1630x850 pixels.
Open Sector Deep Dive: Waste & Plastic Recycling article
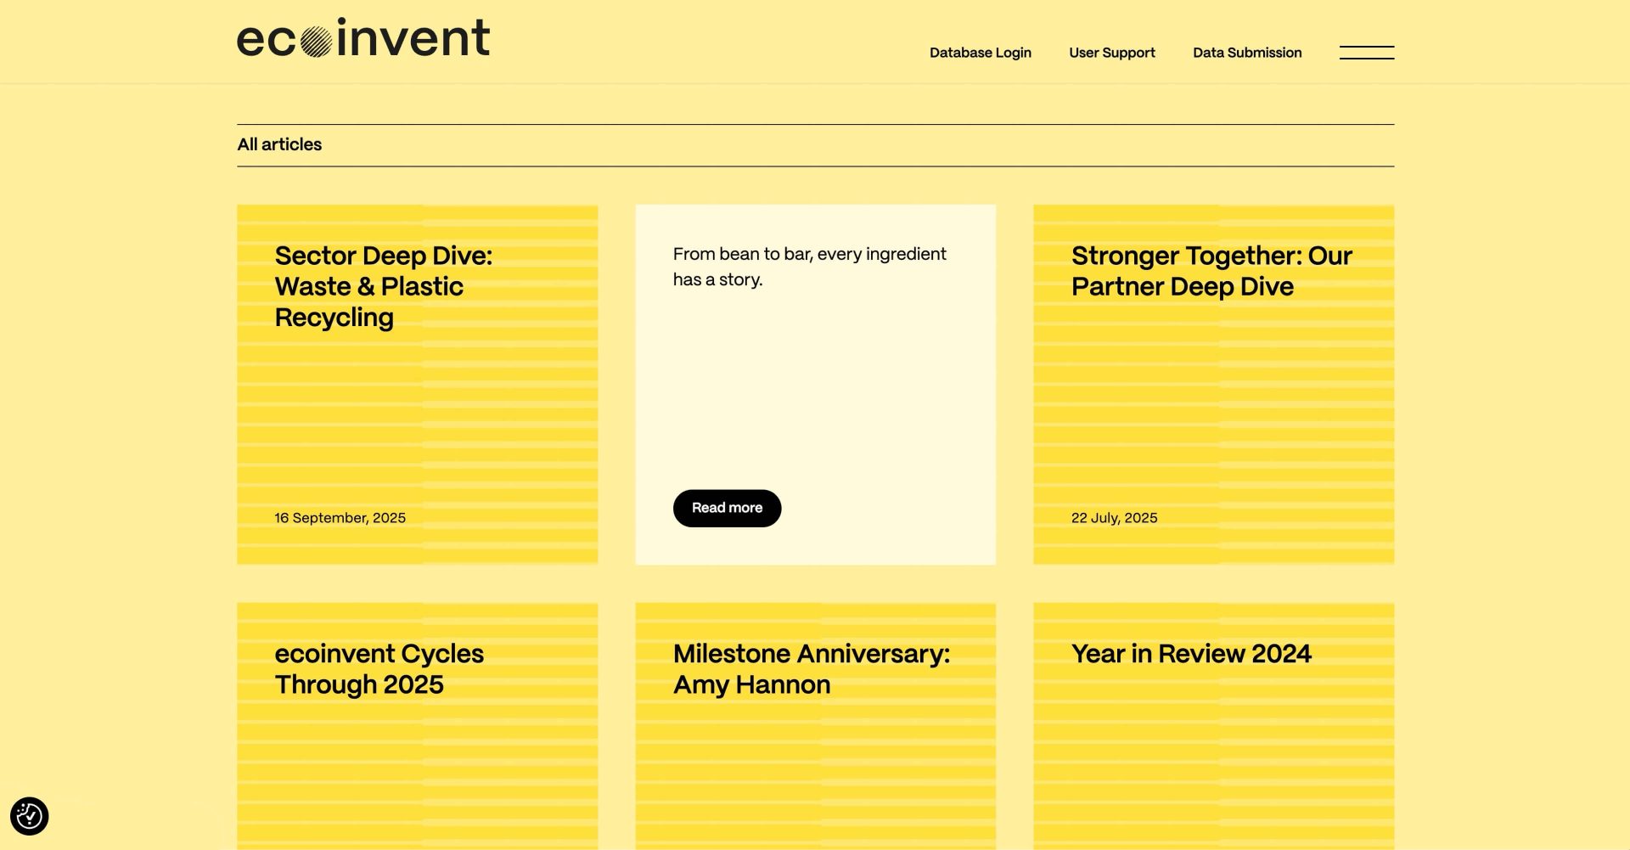[x=383, y=286]
